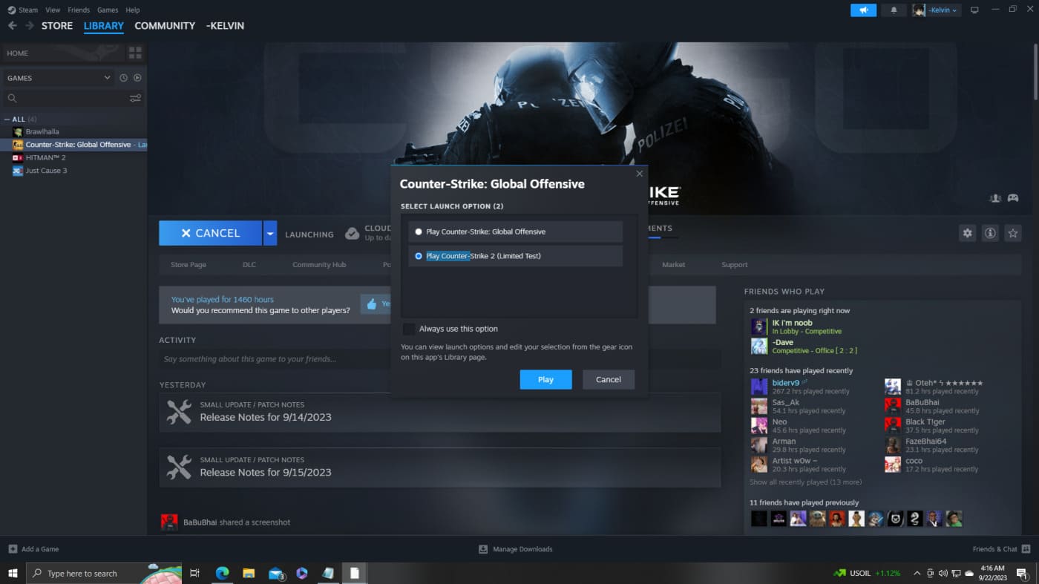This screenshot has width=1039, height=584.
Task: Switch library to grid view icon
Action: click(135, 53)
